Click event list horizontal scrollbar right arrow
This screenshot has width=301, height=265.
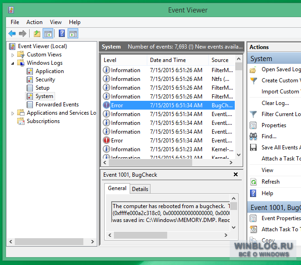[231, 163]
